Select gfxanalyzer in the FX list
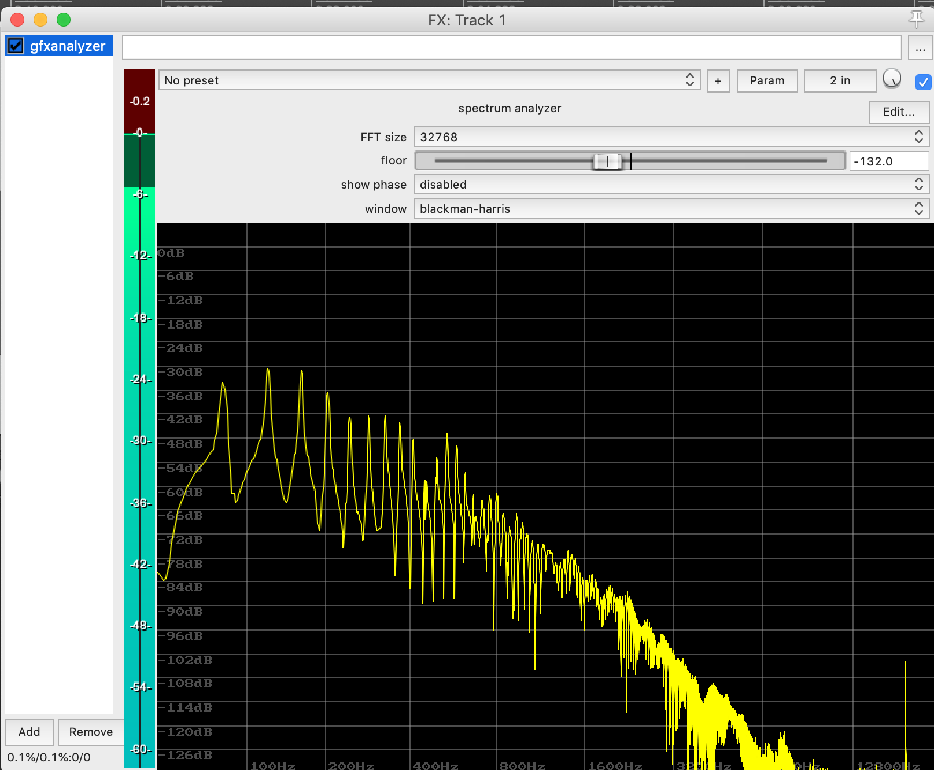The width and height of the screenshot is (934, 770). [67, 46]
